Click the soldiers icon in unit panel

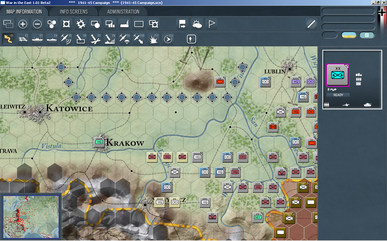click(x=327, y=105)
